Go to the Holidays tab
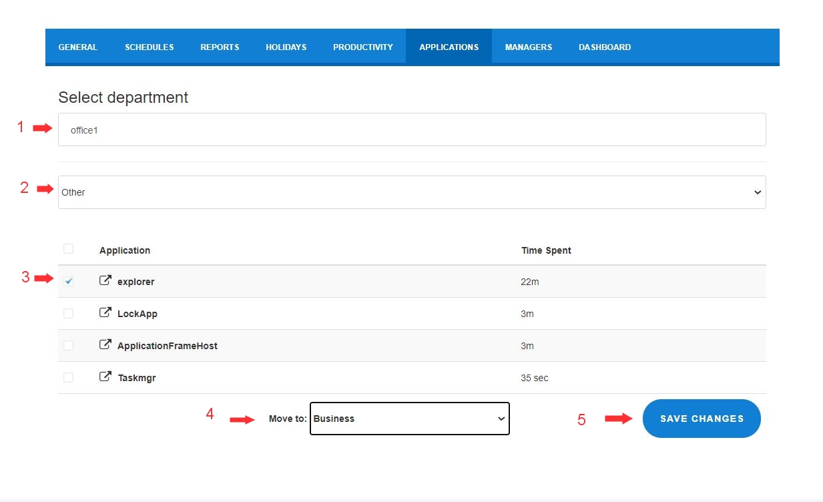 286,47
